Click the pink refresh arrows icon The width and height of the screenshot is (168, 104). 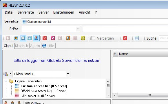(53, 38)
